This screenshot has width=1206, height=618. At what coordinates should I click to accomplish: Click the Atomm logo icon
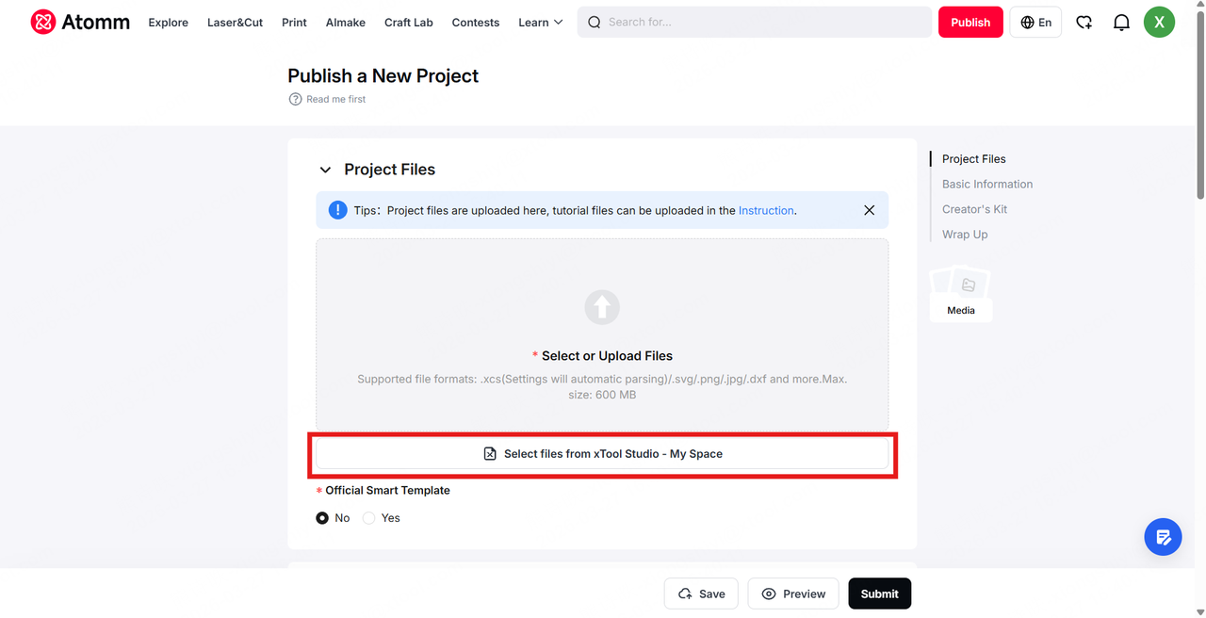coord(43,22)
